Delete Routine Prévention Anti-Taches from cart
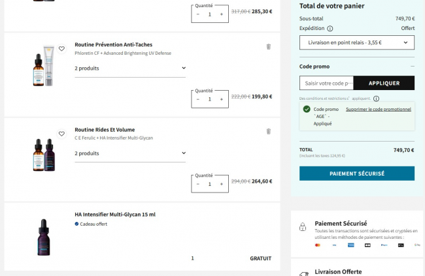The width and height of the screenshot is (425, 276). pyautogui.click(x=268, y=46)
